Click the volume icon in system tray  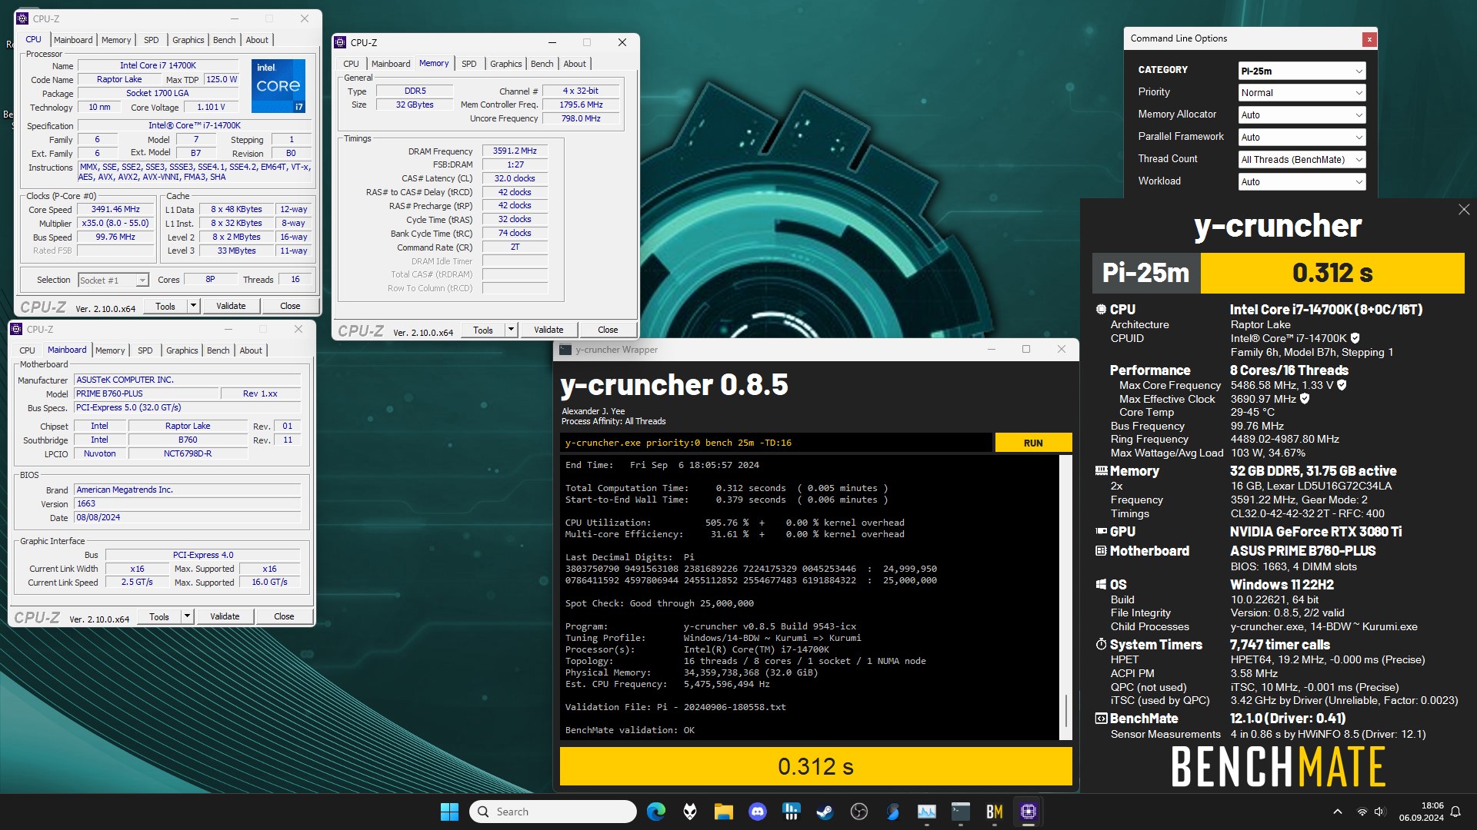point(1379,812)
